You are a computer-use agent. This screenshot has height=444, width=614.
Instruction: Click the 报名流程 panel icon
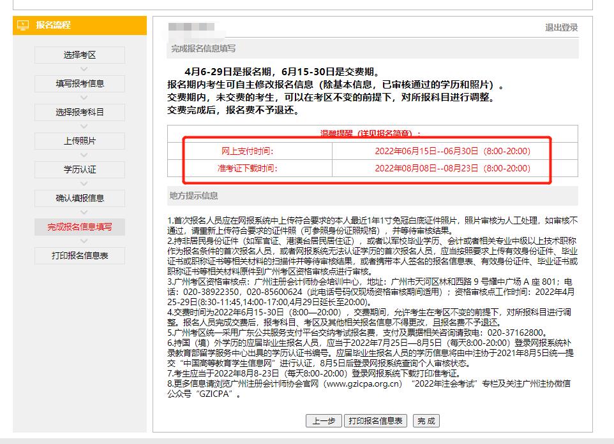pyautogui.click(x=24, y=25)
